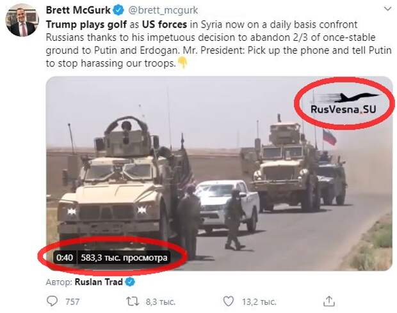Open the reply comment icon
The width and height of the screenshot is (397, 313).
point(52,301)
